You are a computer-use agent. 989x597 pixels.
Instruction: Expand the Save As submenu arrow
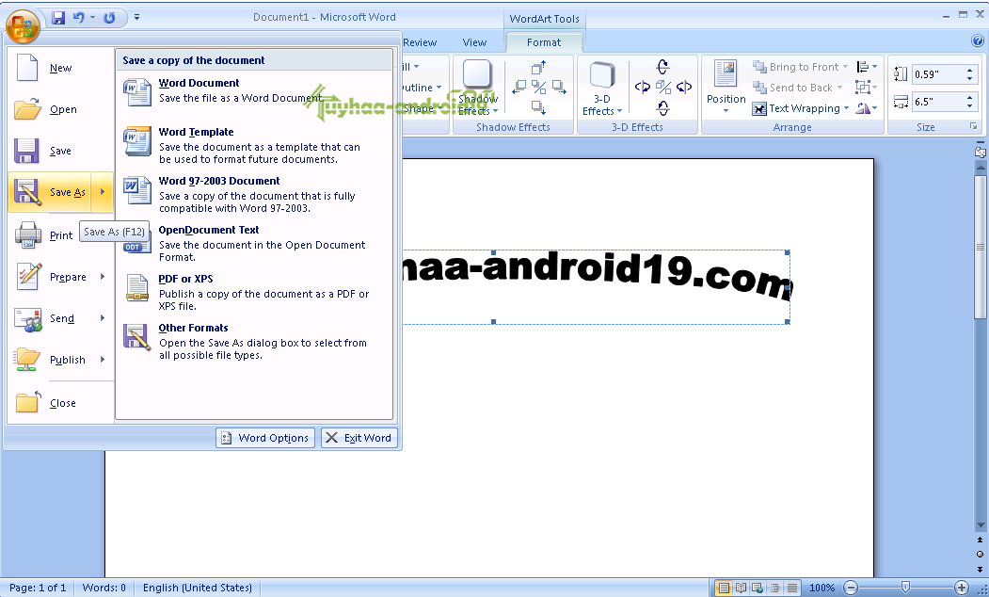103,192
